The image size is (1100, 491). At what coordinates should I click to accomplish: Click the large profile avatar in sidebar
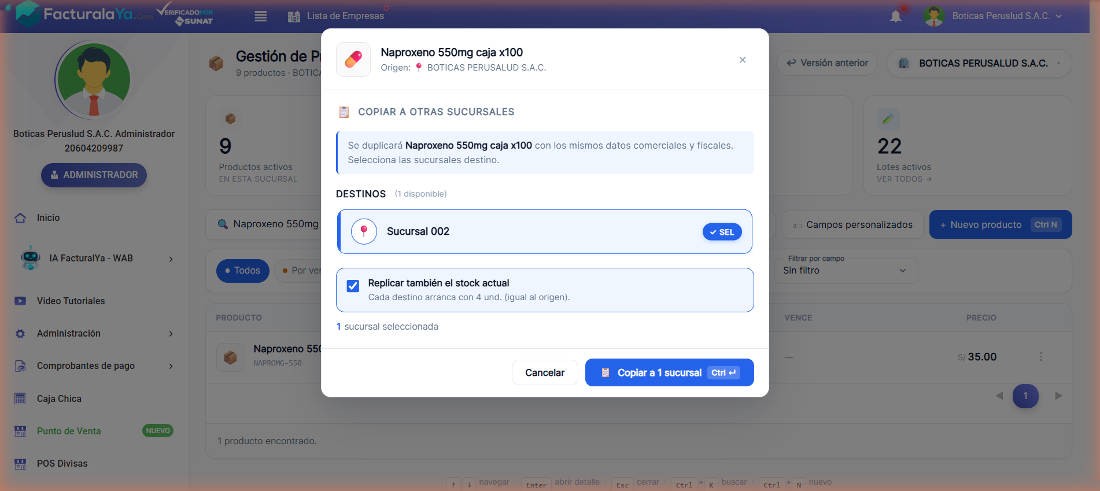point(94,80)
